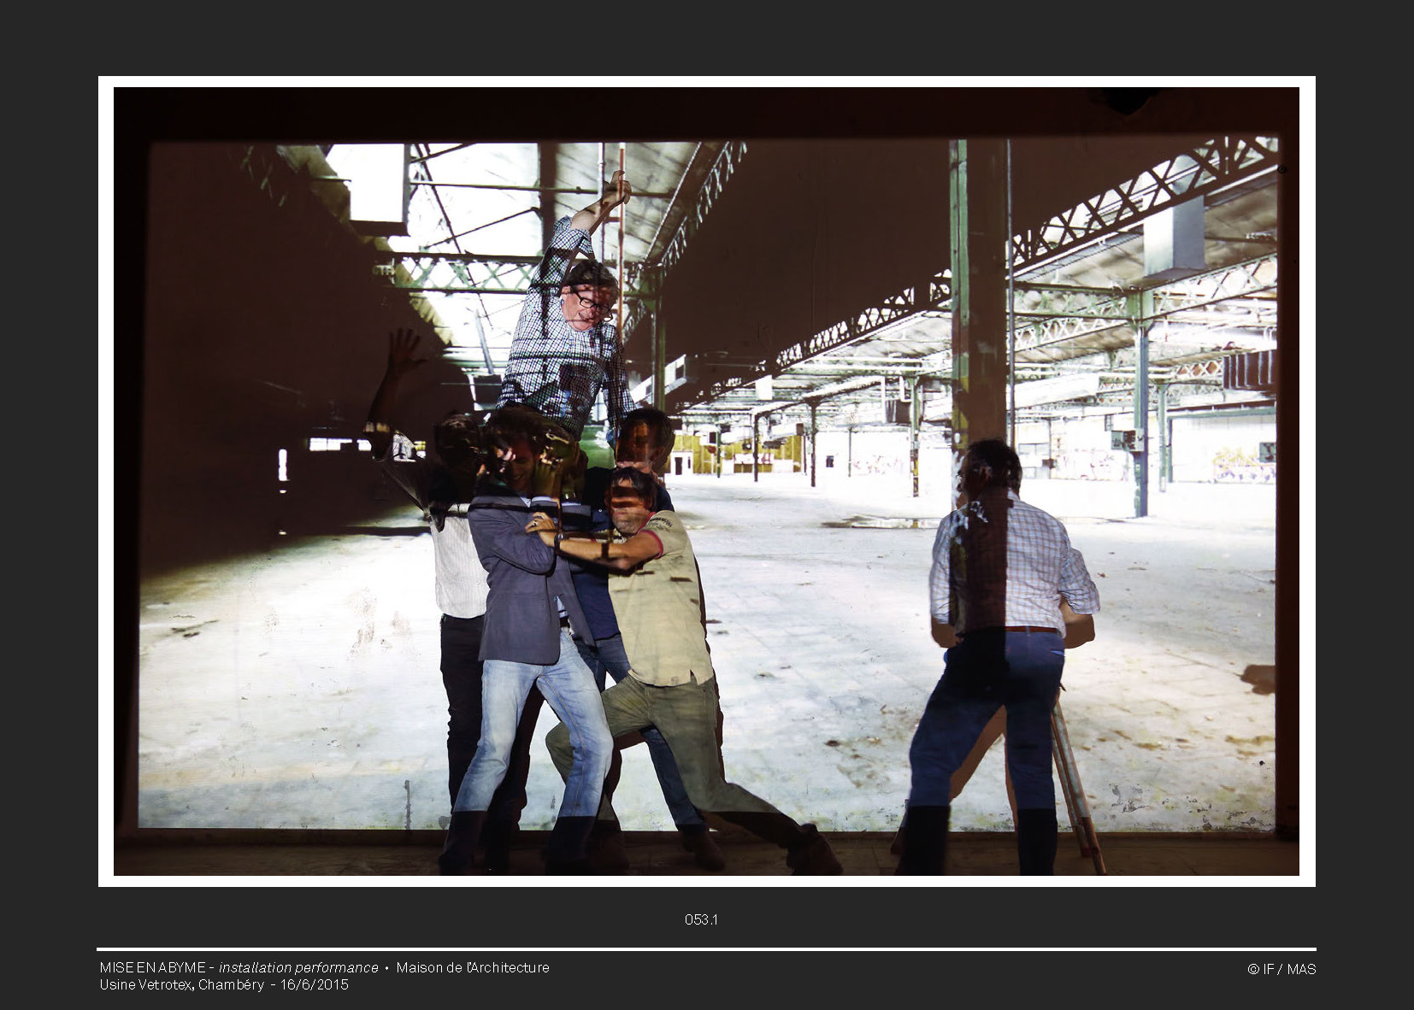Click the face of the man wearing glasses
Viewport: 1414px width, 1010px height.
[588, 306]
